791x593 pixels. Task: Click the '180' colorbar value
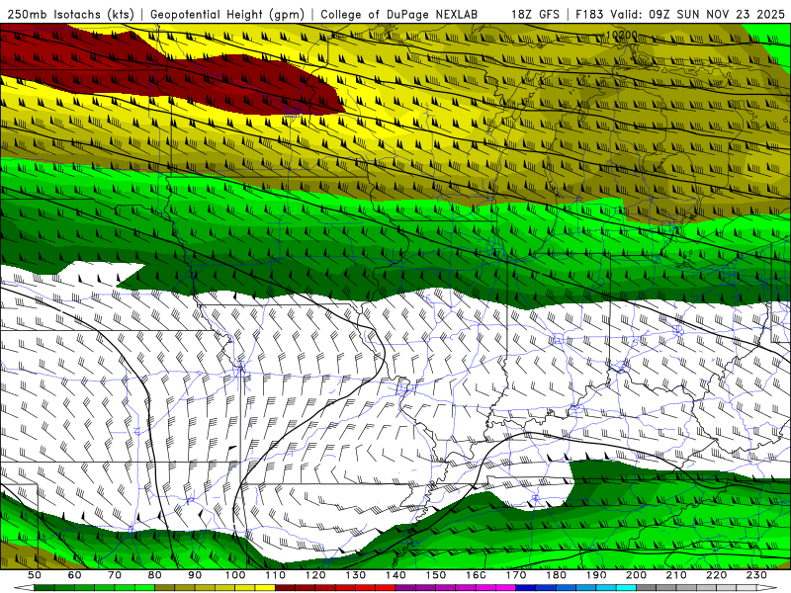click(x=557, y=575)
